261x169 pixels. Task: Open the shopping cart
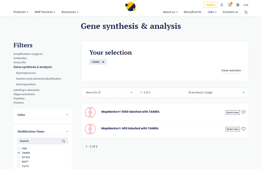(x=229, y=5)
